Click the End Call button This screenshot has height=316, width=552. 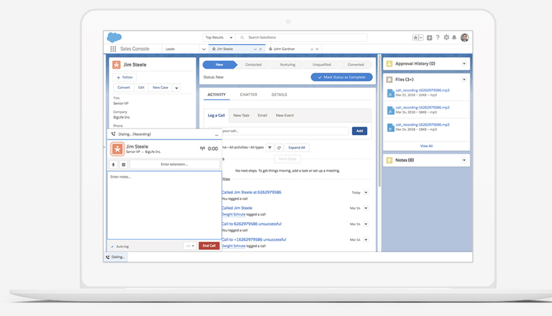click(209, 246)
